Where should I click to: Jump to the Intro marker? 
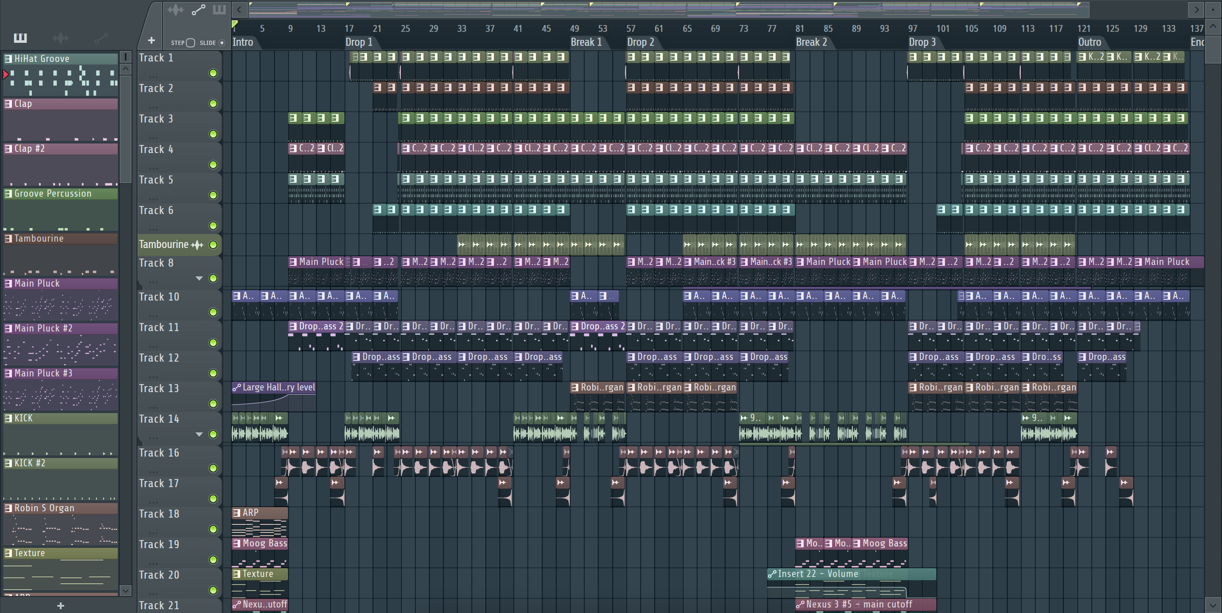click(242, 42)
